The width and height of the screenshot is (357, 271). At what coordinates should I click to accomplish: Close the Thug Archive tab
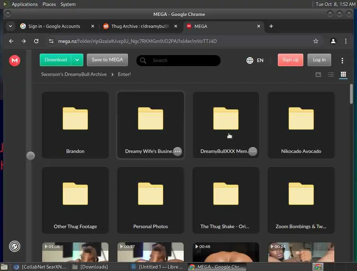click(176, 26)
